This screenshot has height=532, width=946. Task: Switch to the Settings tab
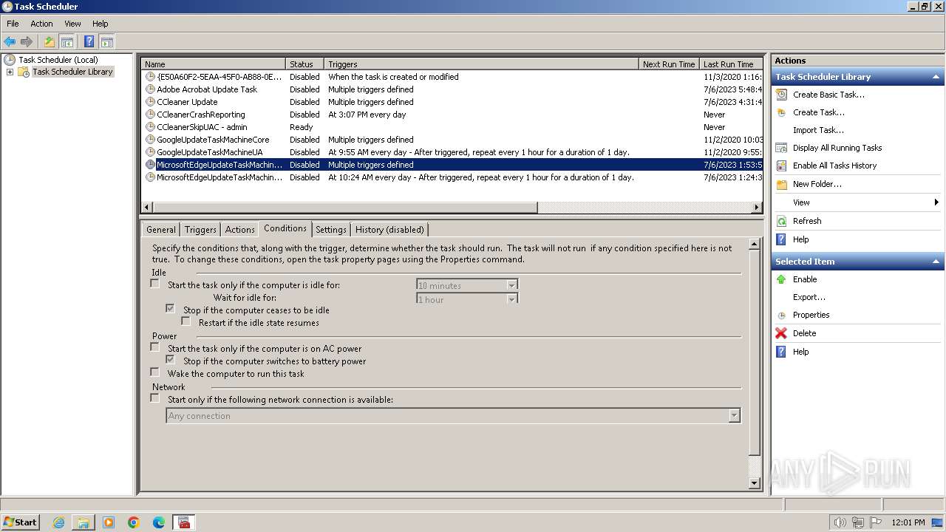(x=331, y=230)
